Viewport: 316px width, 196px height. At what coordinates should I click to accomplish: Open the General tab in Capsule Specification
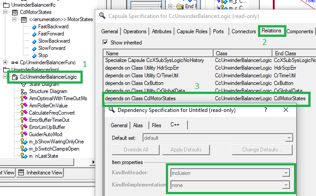click(x=110, y=31)
